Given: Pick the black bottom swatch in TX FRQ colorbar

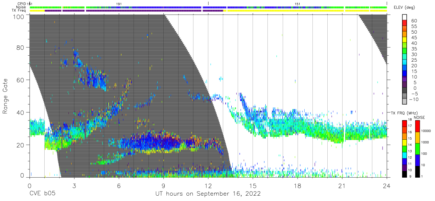Looking at the screenshot, I should pyautogui.click(x=405, y=174).
